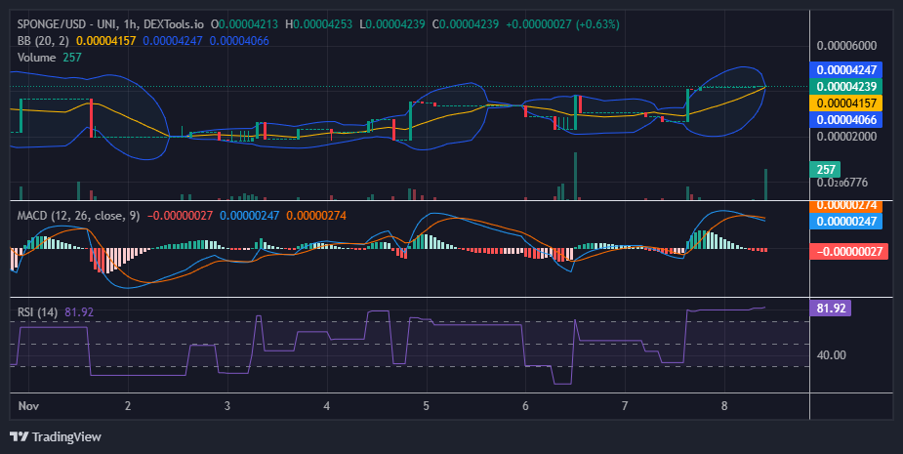
Task: Click the purple 81.92 RSI axis tag
Action: tap(831, 309)
